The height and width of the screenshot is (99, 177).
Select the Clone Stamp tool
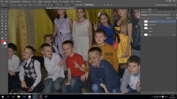pos(2,23)
